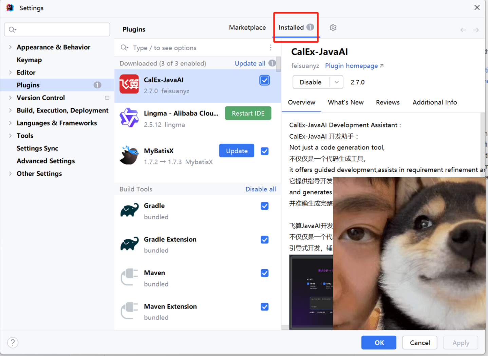Update the MyBatisX plugin

pos(237,151)
